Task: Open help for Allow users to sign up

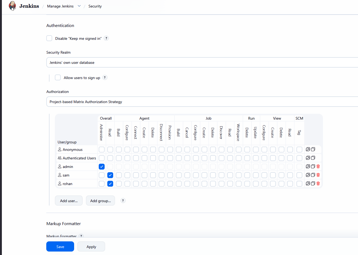Action: pos(105,78)
